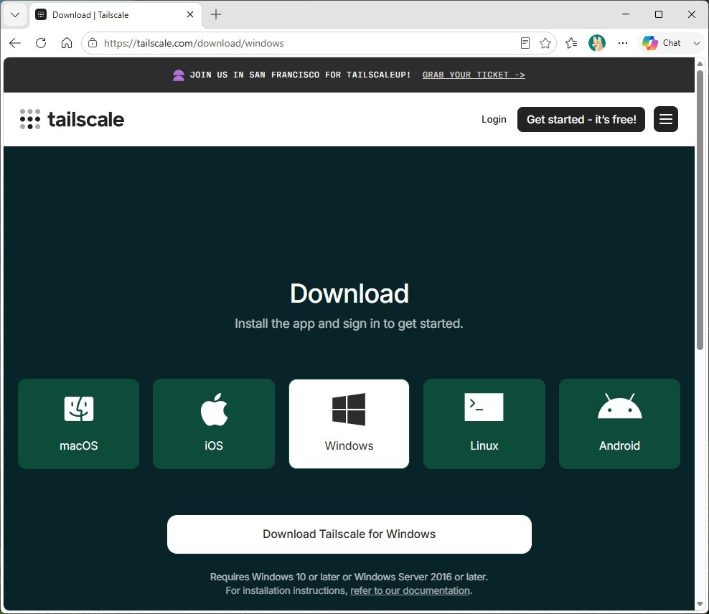Add this page to favorites
Viewport: 709px width, 614px height.
pos(545,43)
